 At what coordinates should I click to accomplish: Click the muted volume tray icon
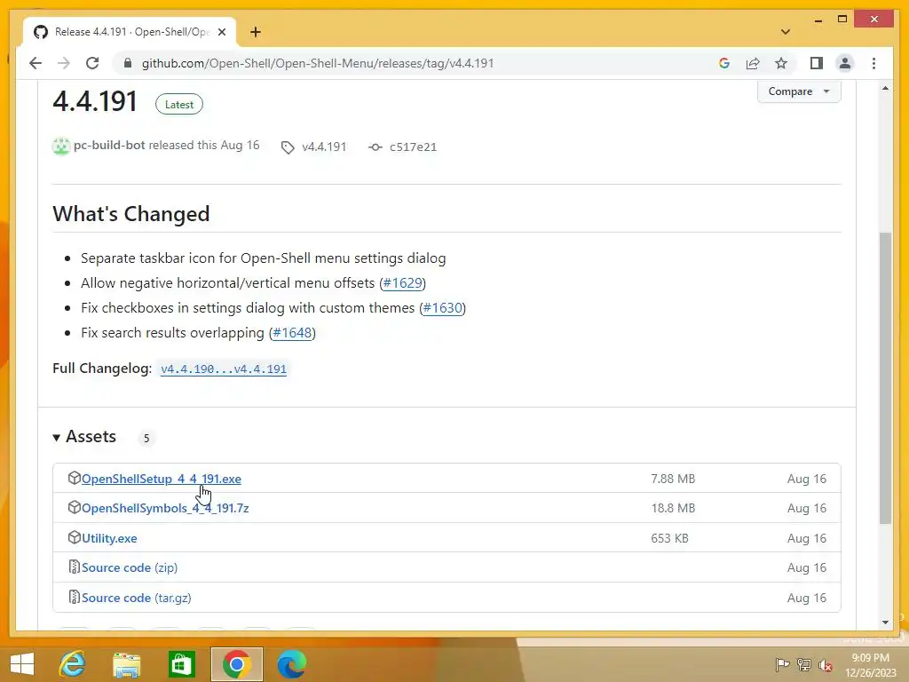point(826,665)
